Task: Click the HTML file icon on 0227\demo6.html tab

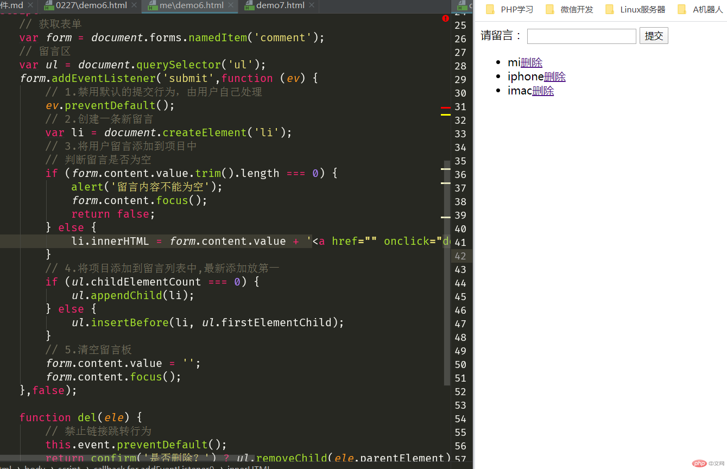Action: [x=48, y=6]
